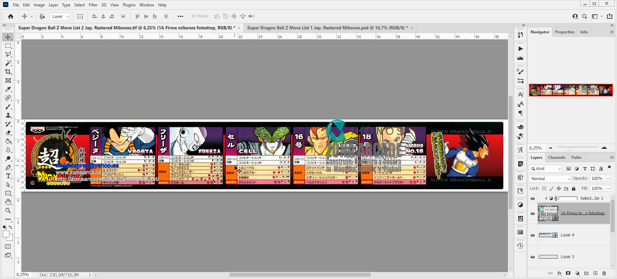This screenshot has width=617, height=279.
Task: Select the Move tool in the toolbox
Action: 8,37
